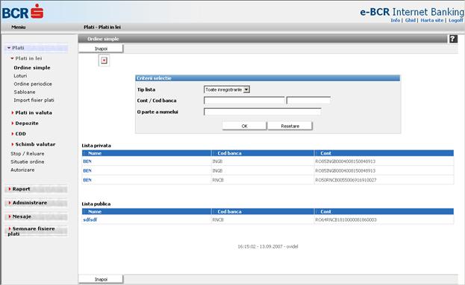Open the Harta site link
Viewport: 465px width, 285px height.
pyautogui.click(x=431, y=20)
